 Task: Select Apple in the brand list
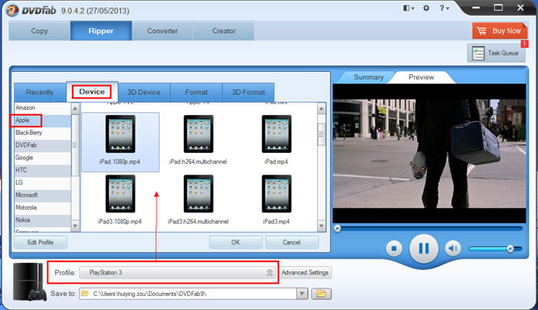coord(42,120)
